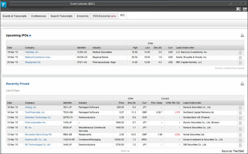Open RS Technologies Co. Ltd. link
The height and width of the screenshot is (154, 248).
(38, 145)
